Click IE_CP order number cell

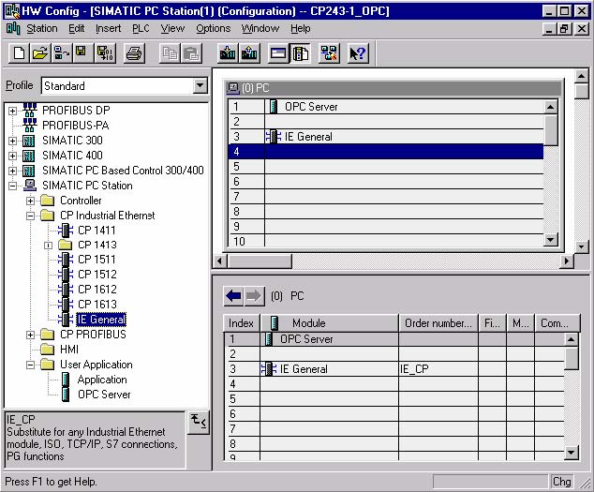(x=438, y=369)
